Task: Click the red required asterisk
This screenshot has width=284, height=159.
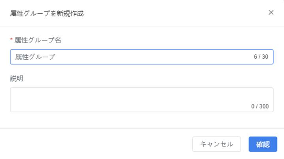Action: 11,39
